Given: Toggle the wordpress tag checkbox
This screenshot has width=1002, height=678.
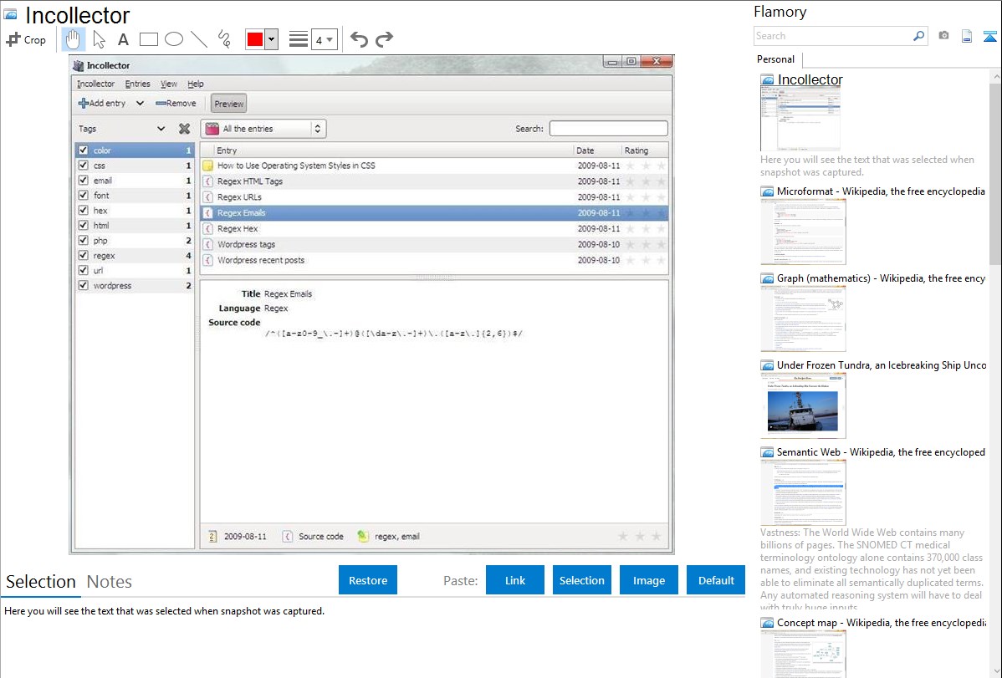Looking at the screenshot, I should coord(83,286).
